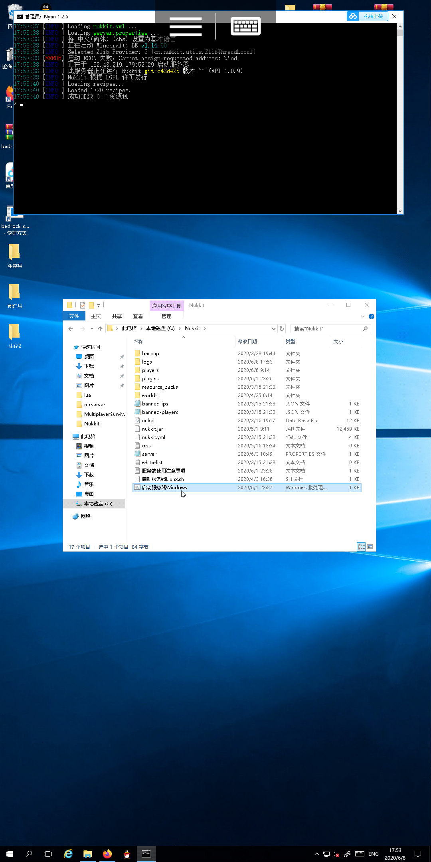Select the server PROPERTIES file
The height and width of the screenshot is (862, 431).
tap(247, 454)
